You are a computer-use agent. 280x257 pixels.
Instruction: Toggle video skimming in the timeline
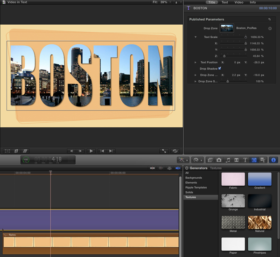pos(152,168)
